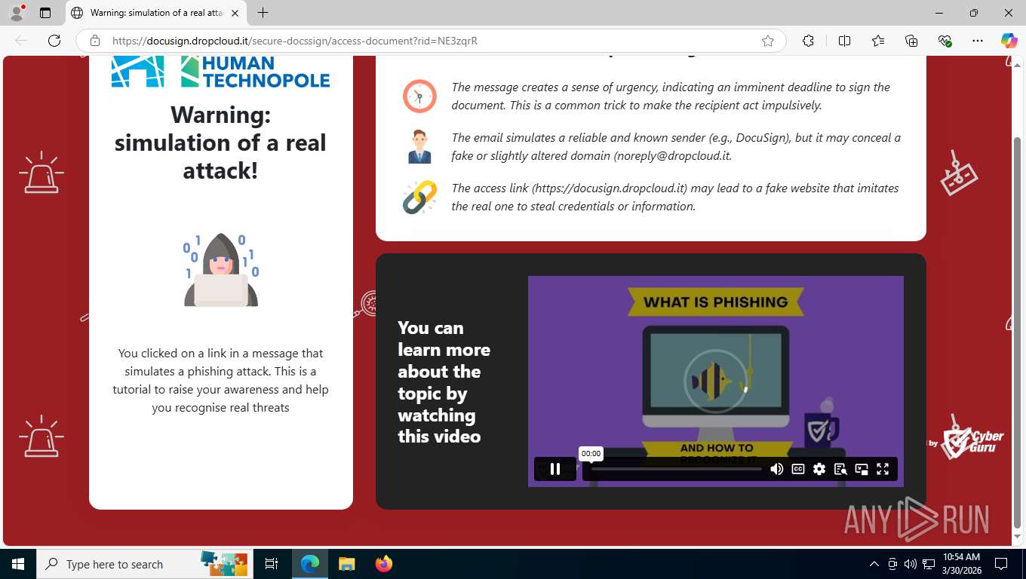The image size is (1026, 579).
Task: Open notification center
Action: pos(1001,564)
